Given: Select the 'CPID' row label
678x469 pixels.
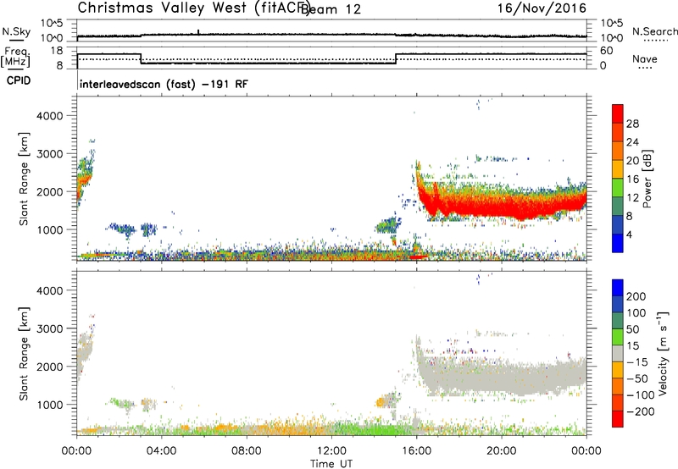Looking at the screenshot, I should pos(19,80).
